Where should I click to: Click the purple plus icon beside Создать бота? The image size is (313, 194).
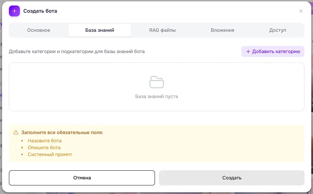[x=14, y=11]
